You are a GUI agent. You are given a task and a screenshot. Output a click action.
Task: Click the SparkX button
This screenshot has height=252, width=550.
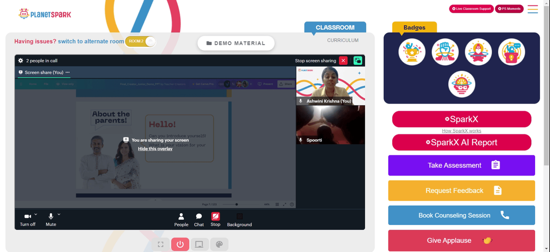pyautogui.click(x=461, y=119)
